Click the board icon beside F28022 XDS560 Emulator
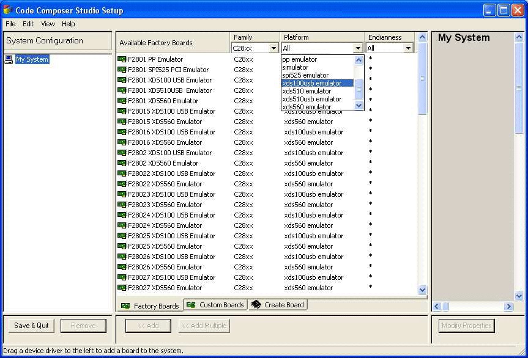 [122, 184]
